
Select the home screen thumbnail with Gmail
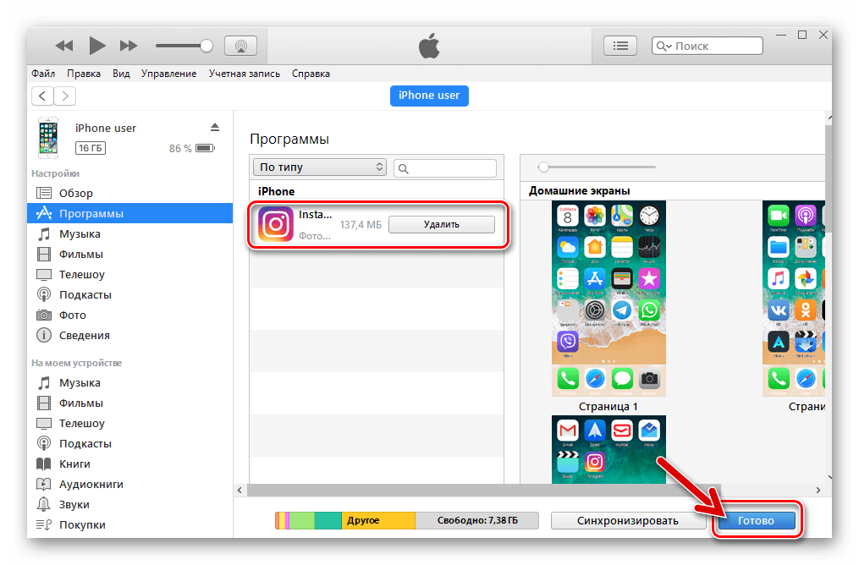tap(608, 449)
